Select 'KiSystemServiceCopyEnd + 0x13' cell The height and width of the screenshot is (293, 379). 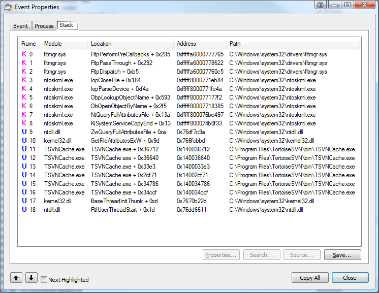pos(131,123)
